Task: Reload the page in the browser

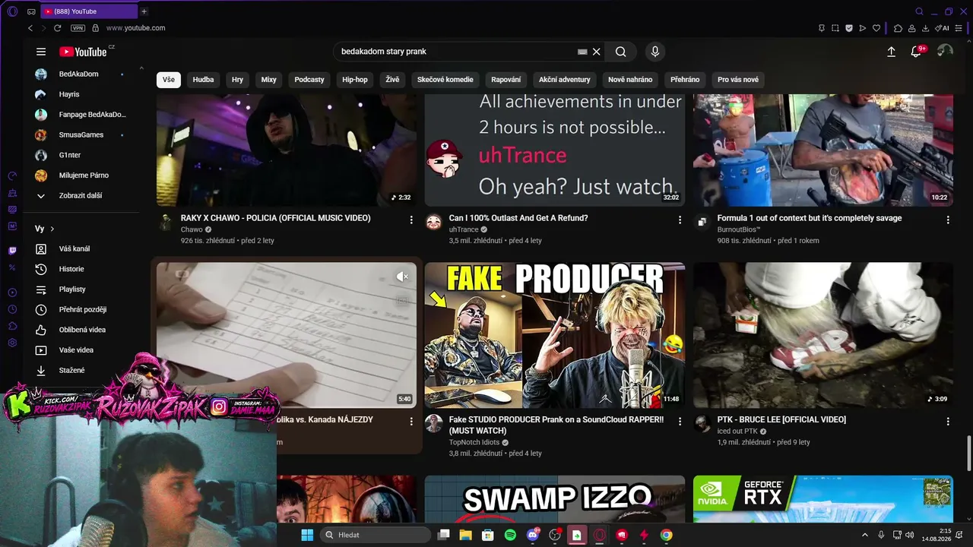Action: pos(57,28)
